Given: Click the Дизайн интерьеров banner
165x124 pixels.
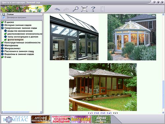Looking at the screenshot, I should pyautogui.click(x=41, y=119).
